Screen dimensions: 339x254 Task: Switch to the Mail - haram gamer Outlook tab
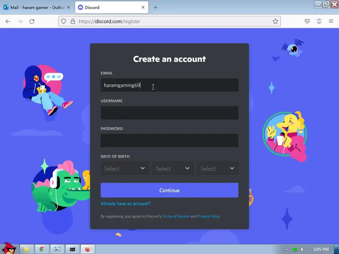tap(37, 7)
